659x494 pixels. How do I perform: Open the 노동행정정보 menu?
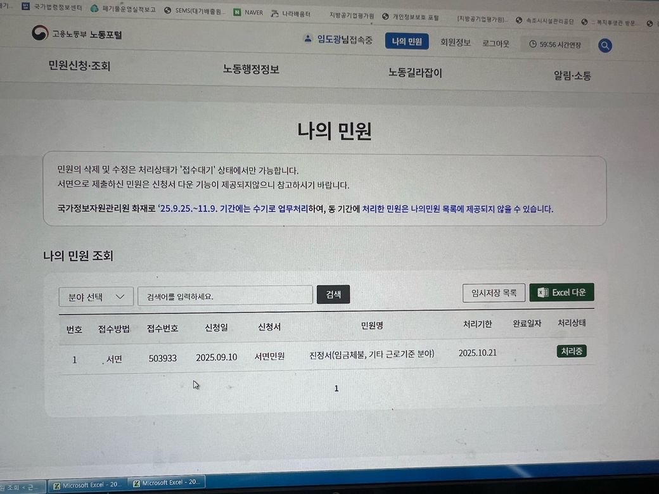[251, 69]
